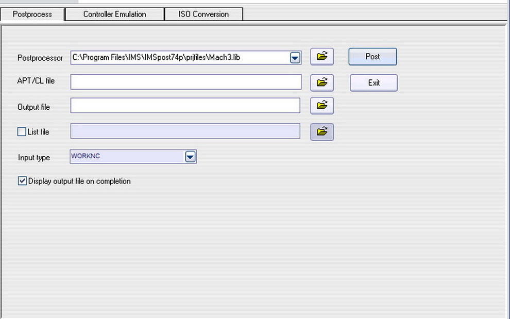This screenshot has width=510, height=319.
Task: Select the WORKNC input type combo box
Action: click(126, 157)
